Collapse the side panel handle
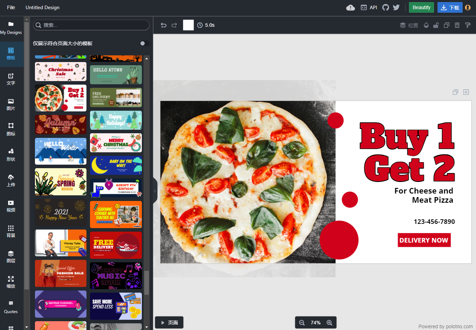 pyautogui.click(x=155, y=191)
